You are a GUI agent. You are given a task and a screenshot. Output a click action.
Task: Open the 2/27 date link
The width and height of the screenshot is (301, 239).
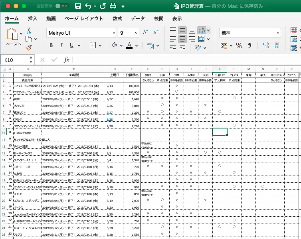point(110,113)
